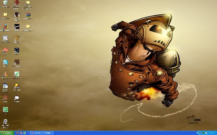
Task: Click the taskbar clock
Action: click(x=212, y=133)
